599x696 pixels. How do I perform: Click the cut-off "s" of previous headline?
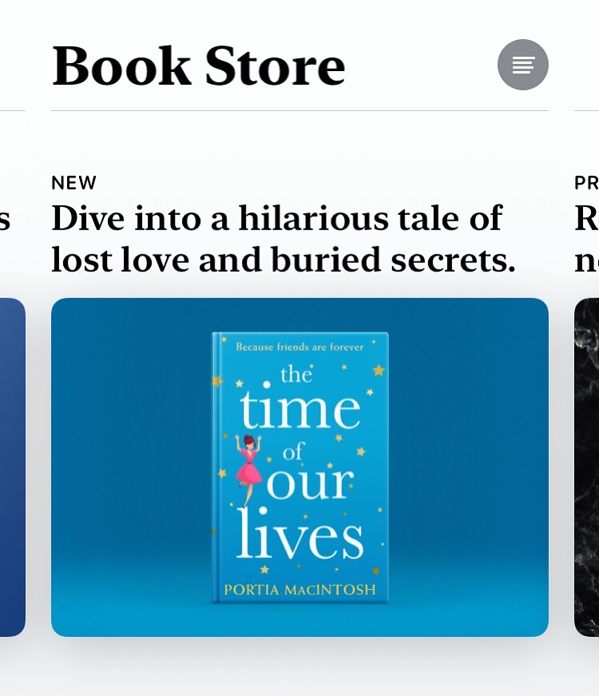(5, 221)
